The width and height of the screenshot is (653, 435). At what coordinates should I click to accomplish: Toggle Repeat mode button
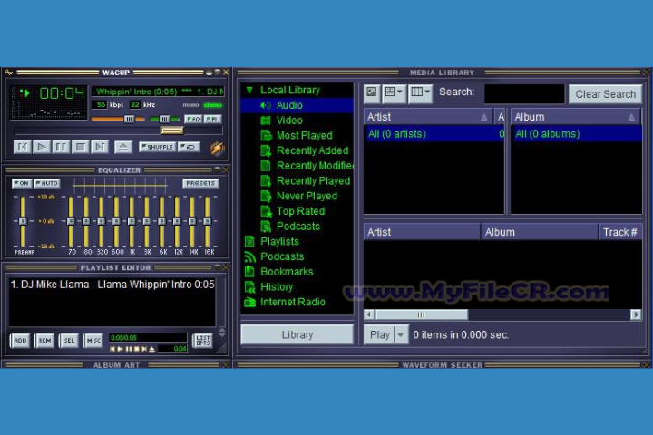coord(189,147)
